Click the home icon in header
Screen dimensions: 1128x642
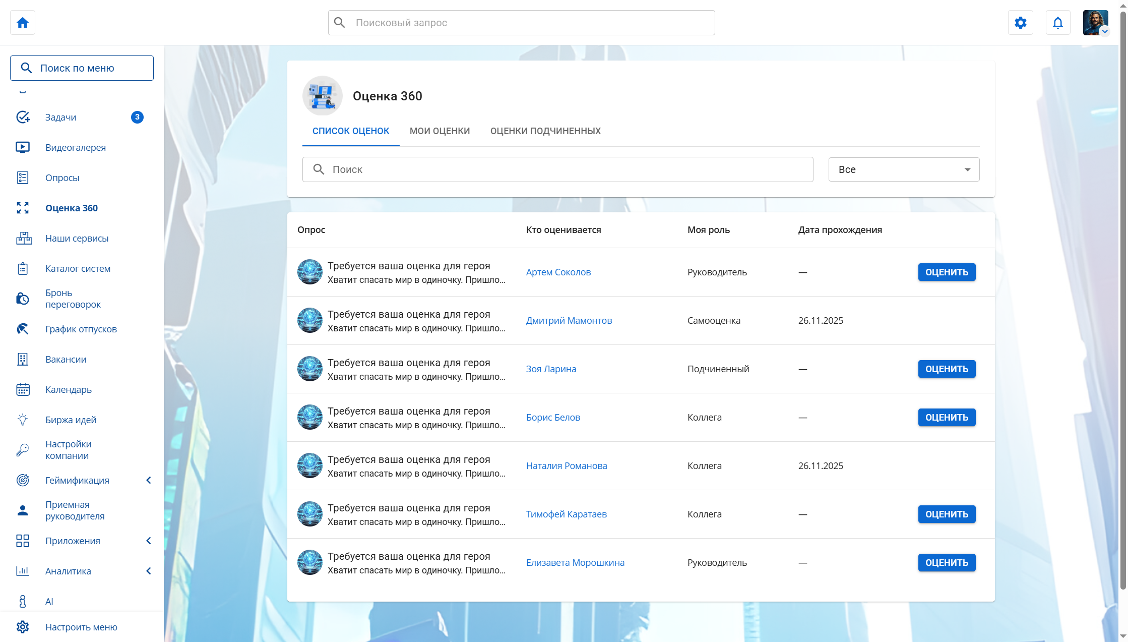23,23
